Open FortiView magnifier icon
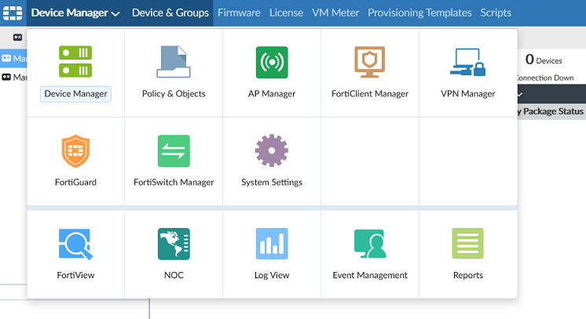Viewport: 586px width, 319px height. pos(75,244)
